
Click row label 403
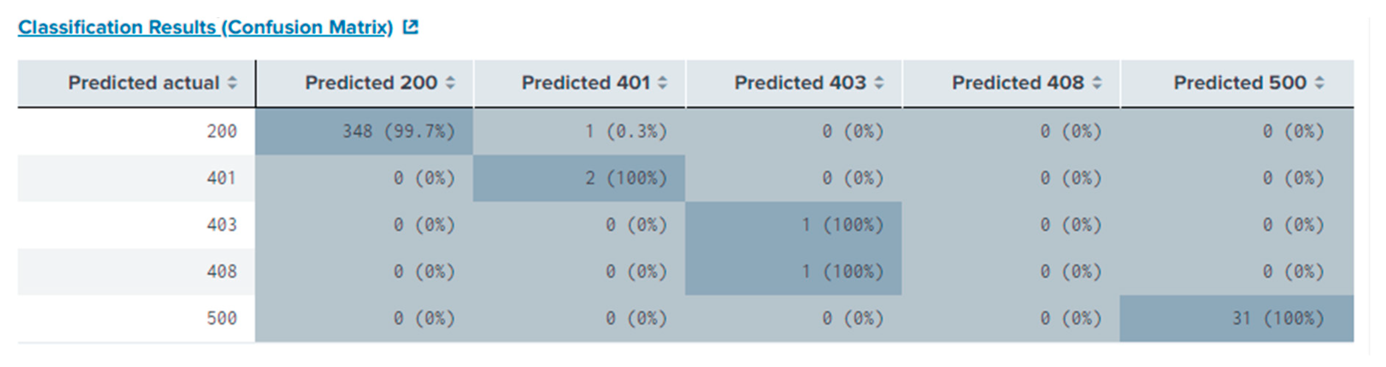pos(222,225)
